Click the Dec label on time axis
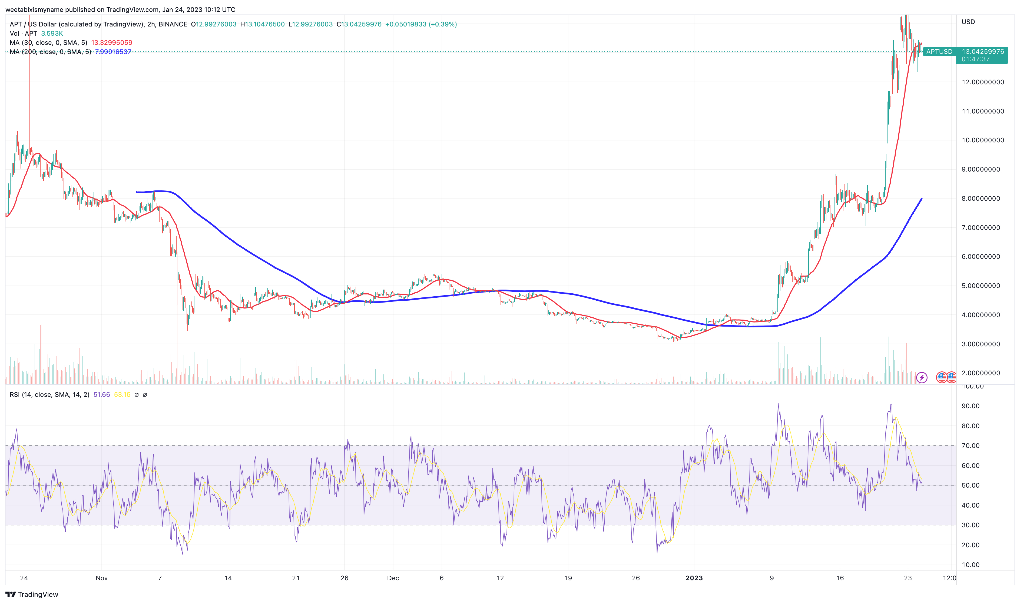Screen dimensions: 1020x604 click(393, 578)
